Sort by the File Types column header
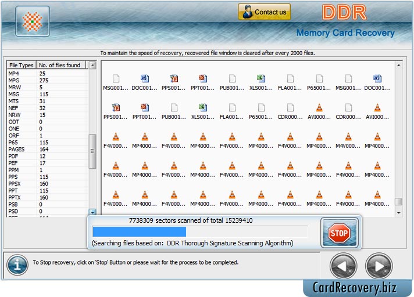414x297 pixels. click(22, 65)
